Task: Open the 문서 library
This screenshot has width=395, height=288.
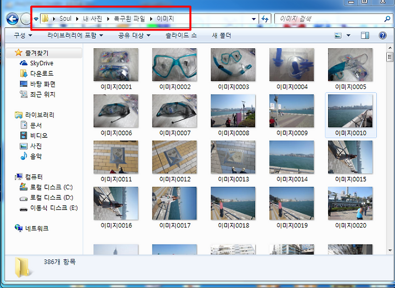Action: coord(36,125)
